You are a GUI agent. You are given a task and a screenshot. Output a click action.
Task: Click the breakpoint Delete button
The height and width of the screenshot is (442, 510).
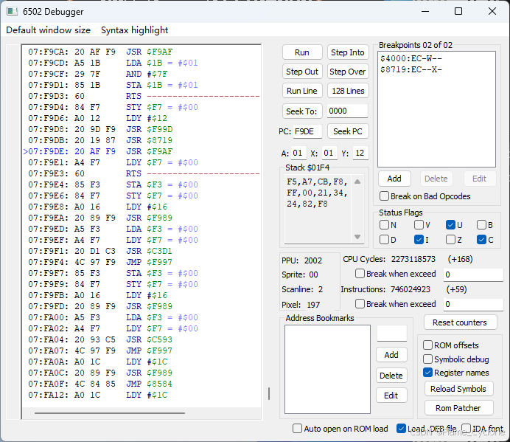tap(436, 179)
